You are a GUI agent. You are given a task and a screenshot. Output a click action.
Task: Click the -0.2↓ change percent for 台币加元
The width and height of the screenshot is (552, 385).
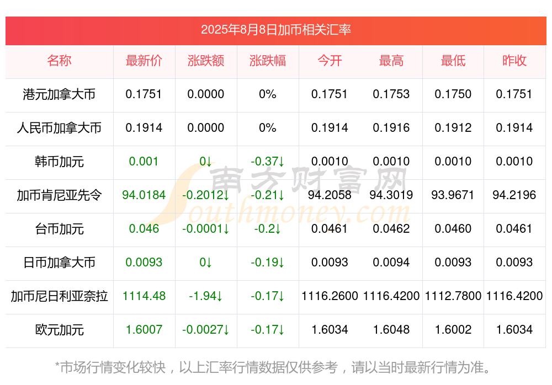tap(268, 228)
